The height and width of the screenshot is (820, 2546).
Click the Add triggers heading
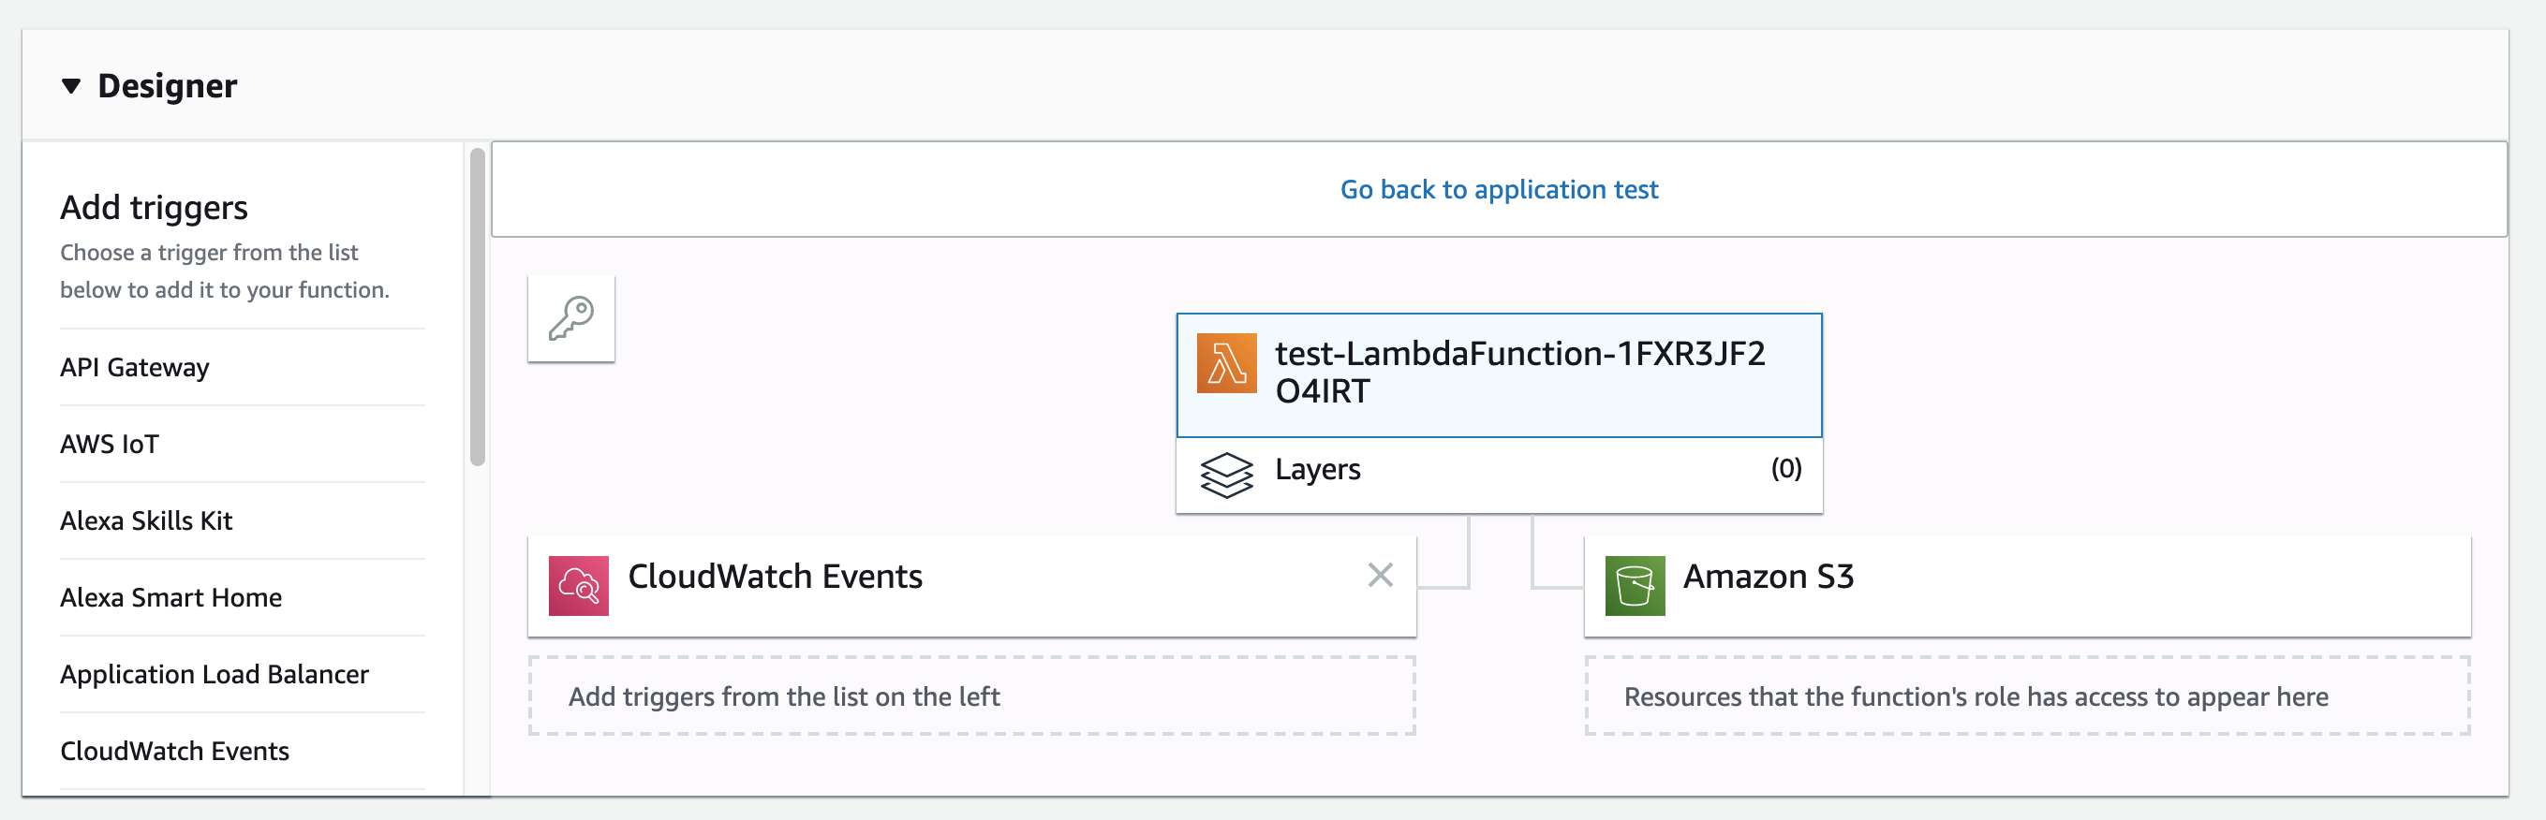pos(155,208)
